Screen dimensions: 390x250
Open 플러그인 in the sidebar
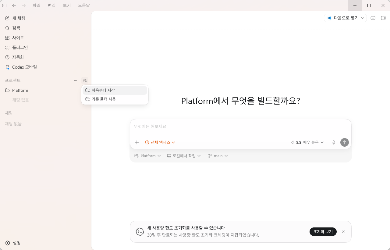[x=46, y=48]
